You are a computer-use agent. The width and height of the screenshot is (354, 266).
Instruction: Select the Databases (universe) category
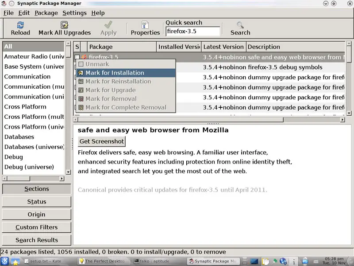[x=34, y=147]
